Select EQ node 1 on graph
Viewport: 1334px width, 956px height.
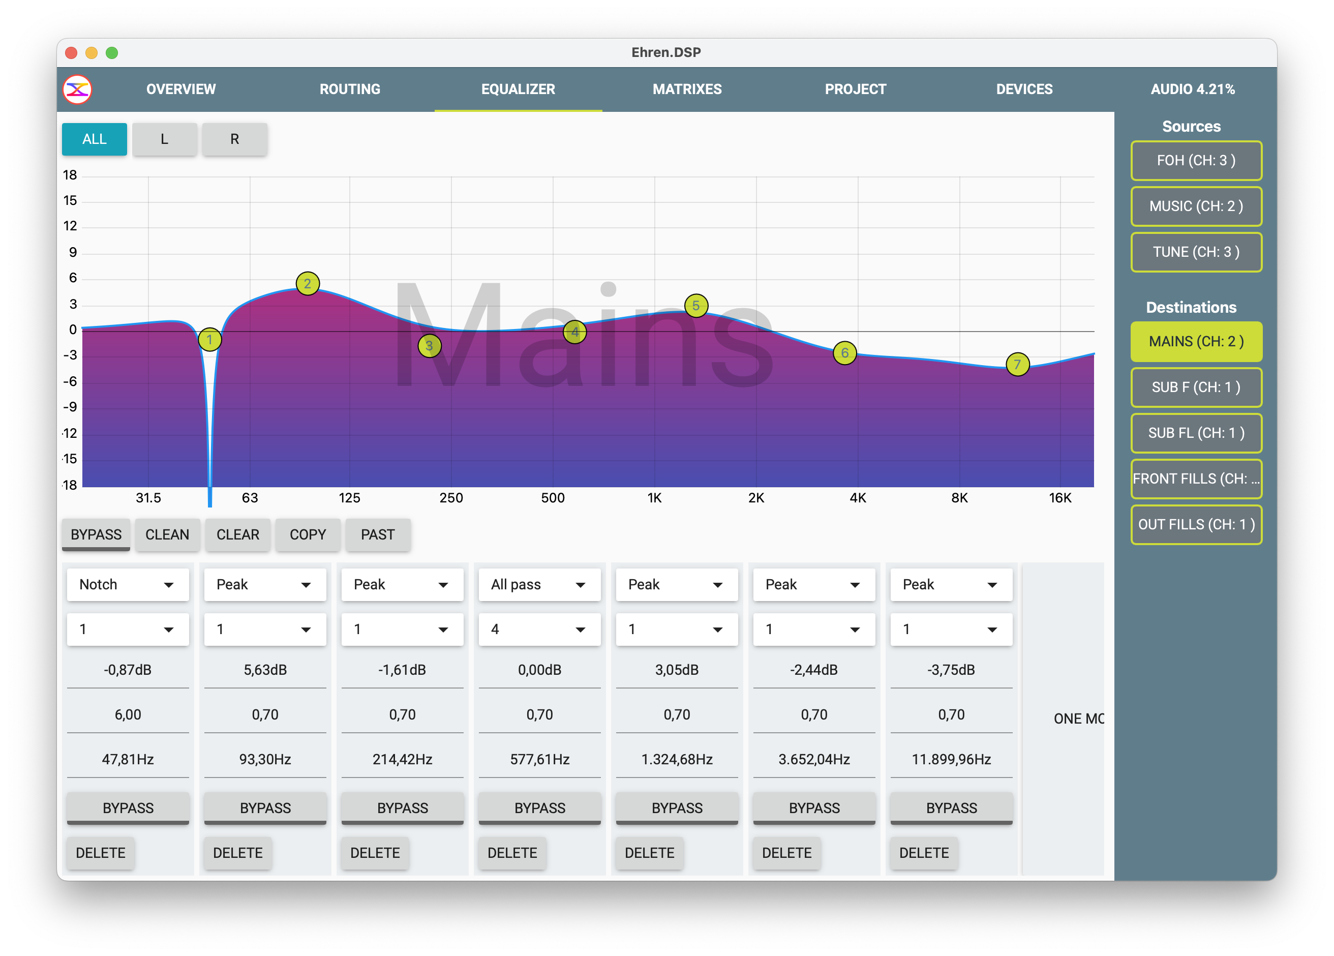209,340
